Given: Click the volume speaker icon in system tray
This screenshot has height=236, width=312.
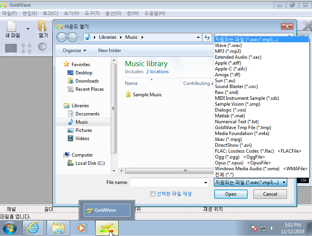Looking at the screenshot, I should coord(273,228).
